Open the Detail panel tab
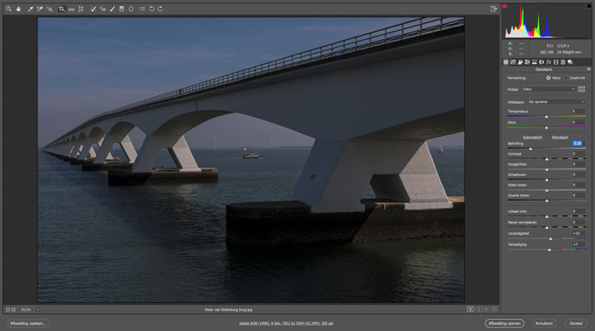The image size is (595, 331). click(x=520, y=62)
